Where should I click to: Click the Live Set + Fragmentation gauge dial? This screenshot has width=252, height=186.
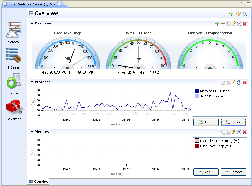click(x=210, y=53)
